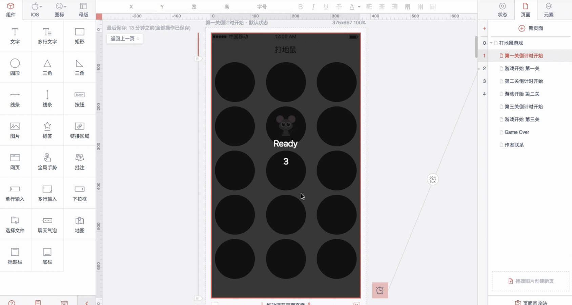The width and height of the screenshot is (572, 305).
Task: Align text vertically to bottom
Action: point(433,7)
